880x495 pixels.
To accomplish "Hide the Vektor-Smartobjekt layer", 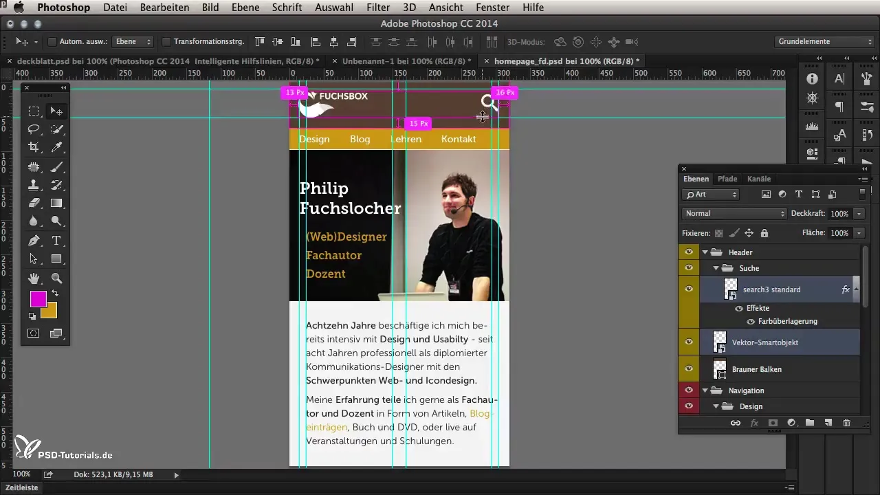I will [x=689, y=342].
